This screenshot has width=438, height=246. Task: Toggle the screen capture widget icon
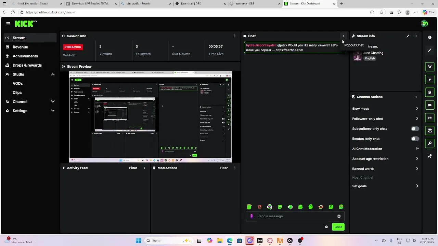click(x=430, y=67)
